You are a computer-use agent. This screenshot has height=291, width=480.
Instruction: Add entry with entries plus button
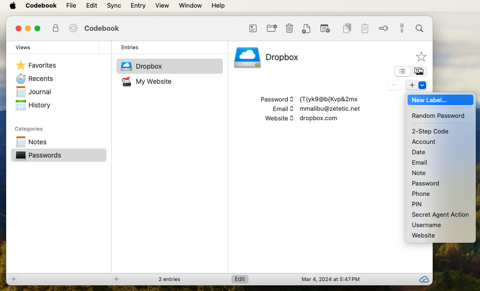click(116, 279)
